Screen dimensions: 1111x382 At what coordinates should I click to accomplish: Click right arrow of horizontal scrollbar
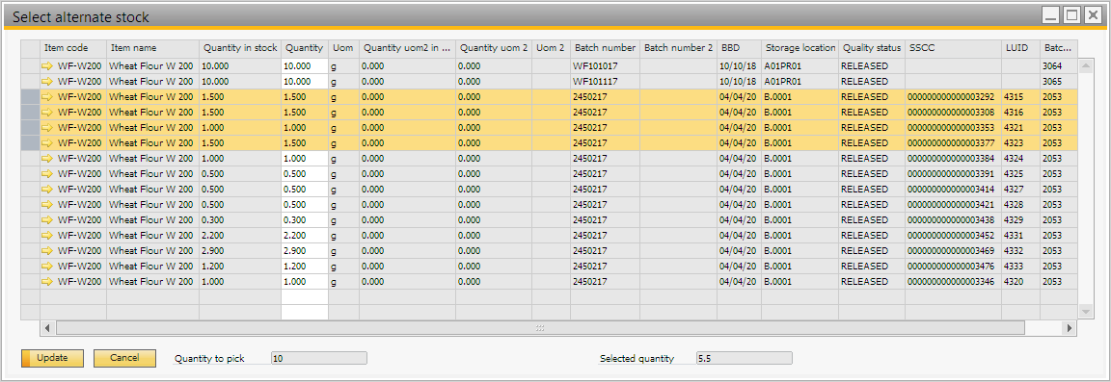[x=1070, y=328]
